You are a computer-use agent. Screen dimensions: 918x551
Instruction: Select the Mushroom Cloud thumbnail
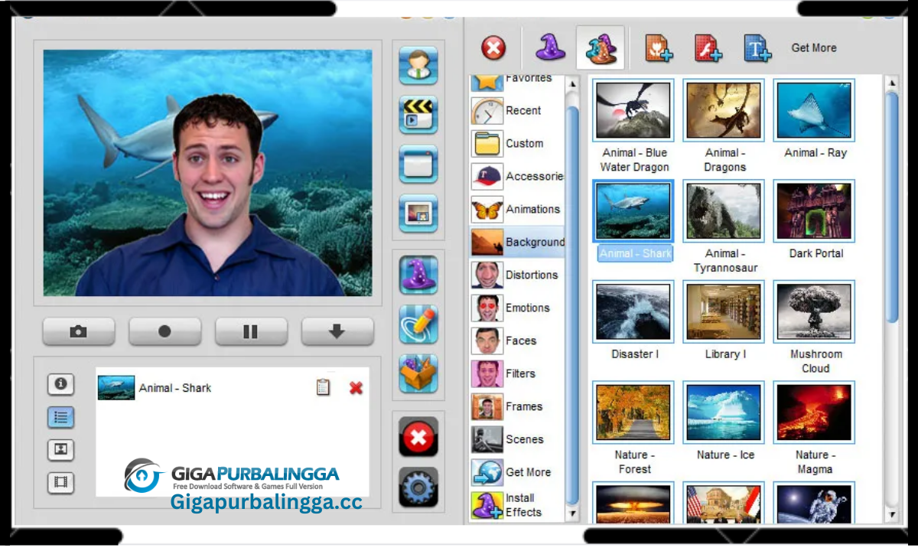pos(814,311)
